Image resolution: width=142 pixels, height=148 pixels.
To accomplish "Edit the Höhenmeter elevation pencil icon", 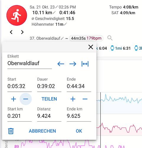I will click(x=65, y=24).
